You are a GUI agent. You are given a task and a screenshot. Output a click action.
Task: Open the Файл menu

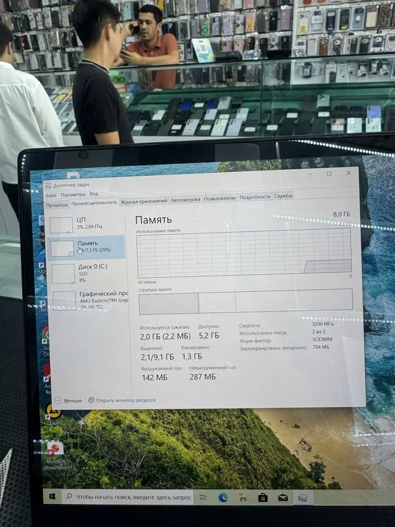click(x=51, y=195)
